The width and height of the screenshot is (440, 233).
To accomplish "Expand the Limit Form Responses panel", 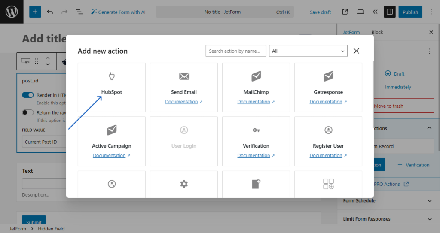I will pyautogui.click(x=388, y=219).
